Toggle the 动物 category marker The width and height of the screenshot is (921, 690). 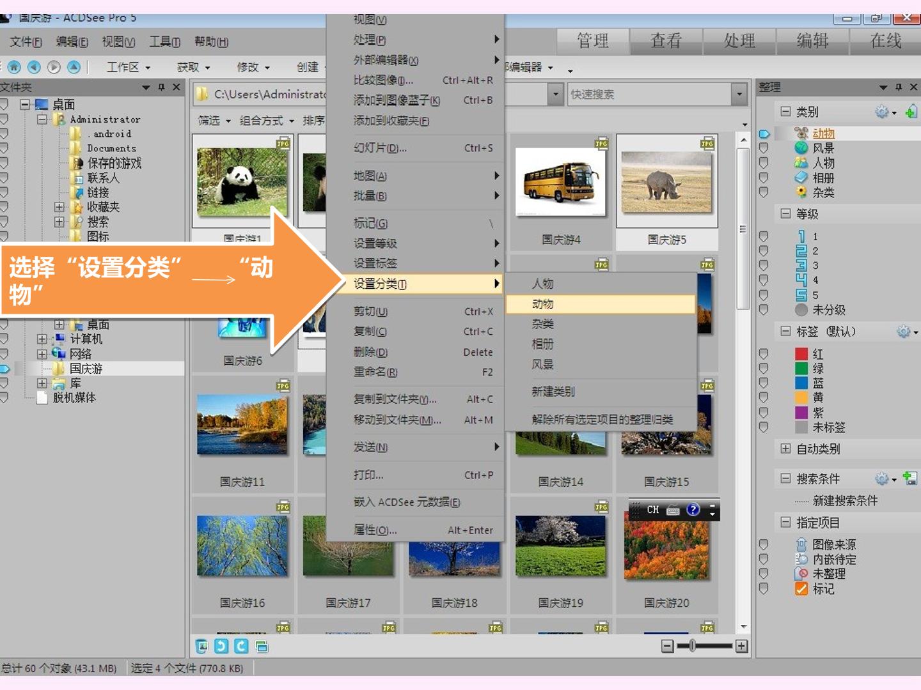coord(764,134)
